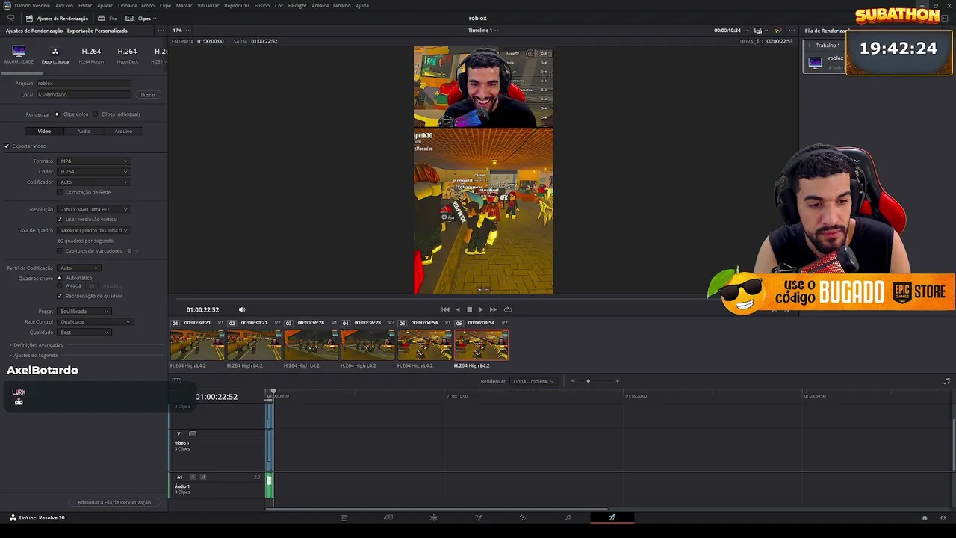The width and height of the screenshot is (956, 538).
Task: Select Clipe único radio button
Action: click(x=57, y=114)
